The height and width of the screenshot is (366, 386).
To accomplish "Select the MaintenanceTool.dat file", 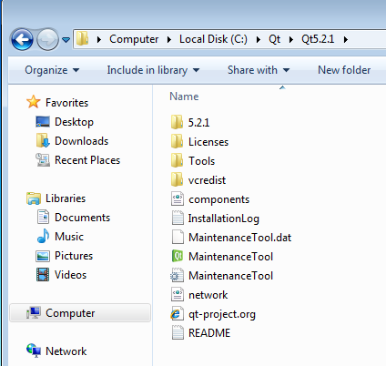I will (231, 238).
